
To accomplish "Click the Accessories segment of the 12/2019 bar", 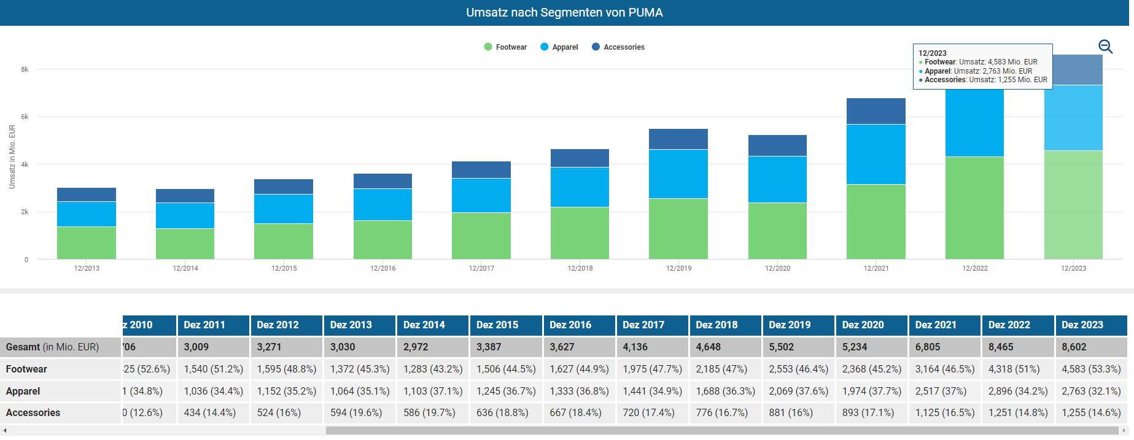I will (x=678, y=139).
